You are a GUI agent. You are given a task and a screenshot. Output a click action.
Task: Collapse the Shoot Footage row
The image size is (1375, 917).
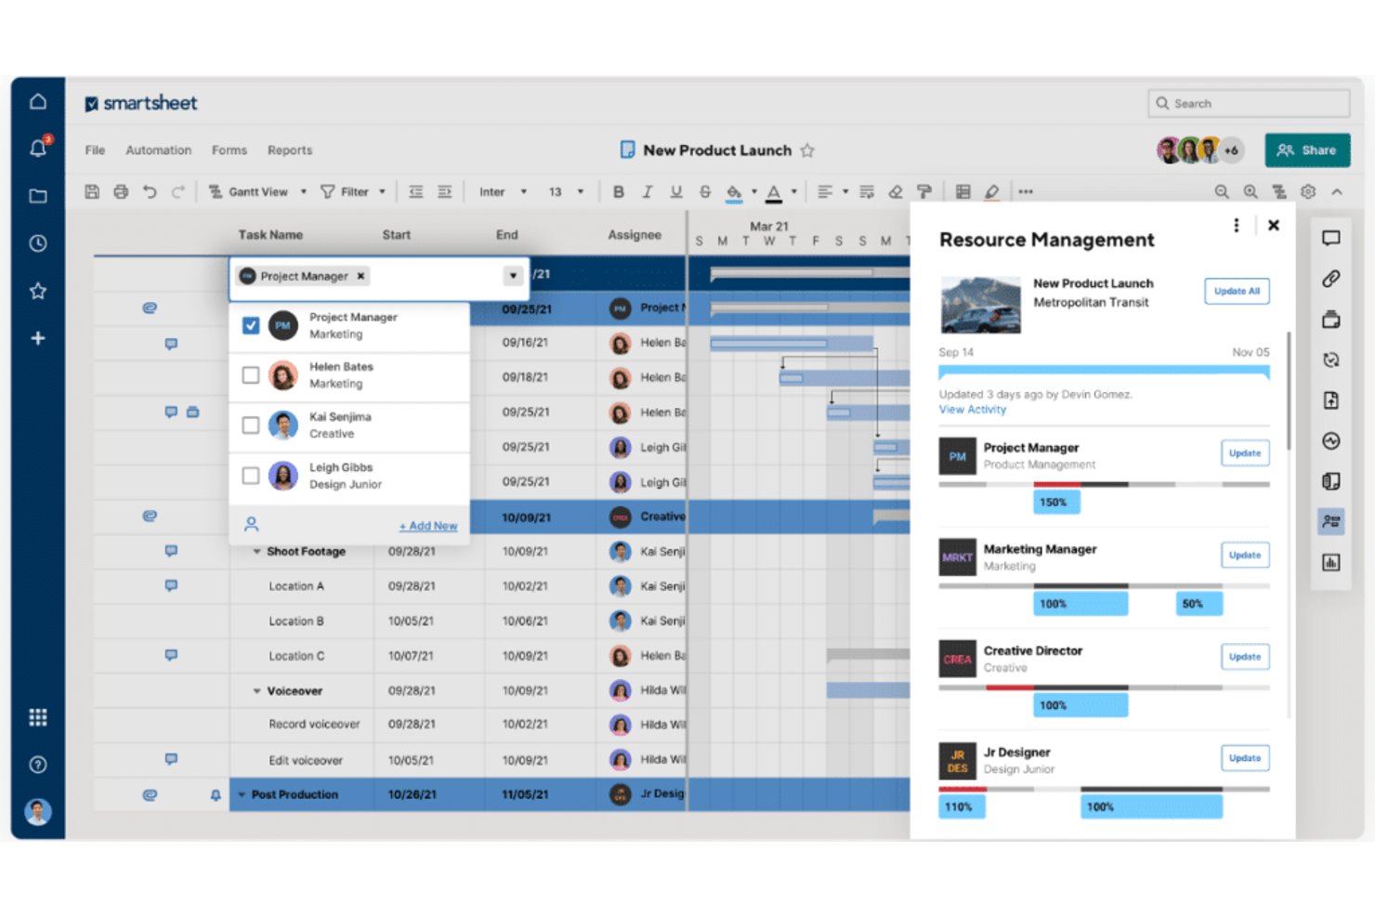tap(257, 552)
